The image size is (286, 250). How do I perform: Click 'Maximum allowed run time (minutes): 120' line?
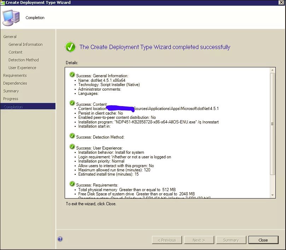pyautogui.click(x=114, y=170)
